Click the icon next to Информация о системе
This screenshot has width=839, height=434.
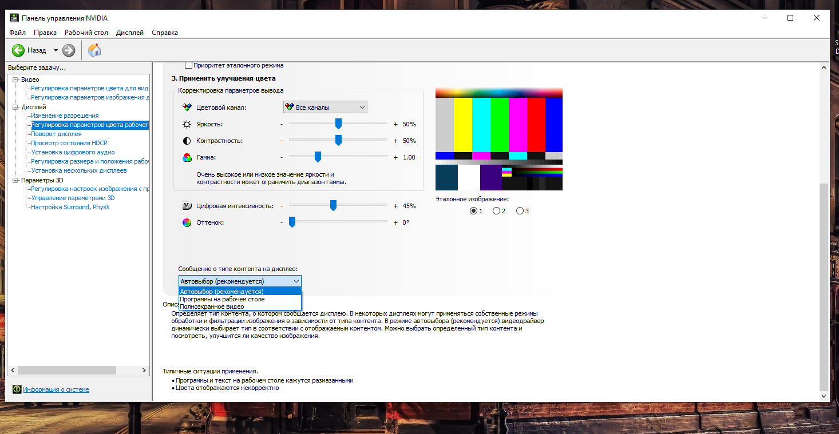17,389
